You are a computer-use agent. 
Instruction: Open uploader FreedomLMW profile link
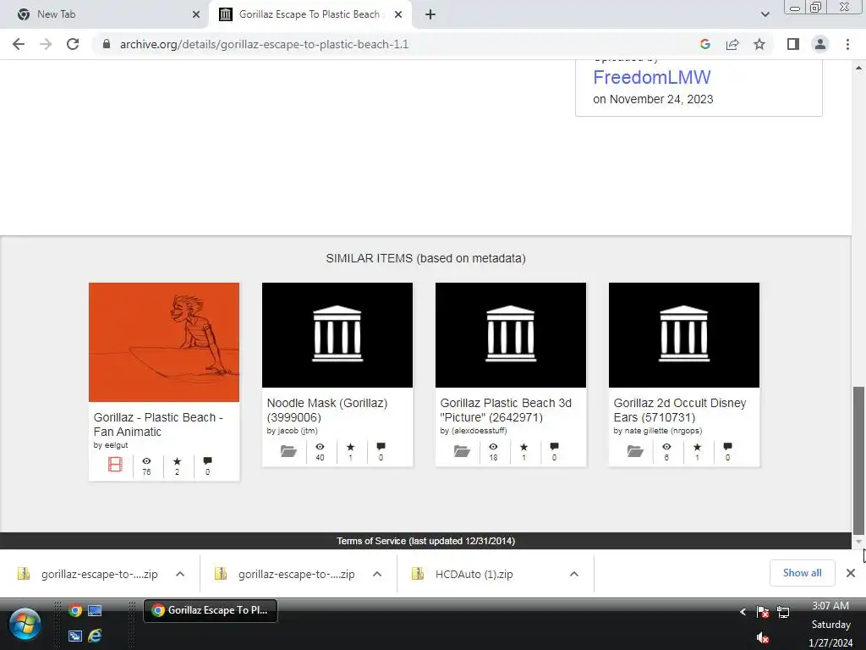coord(652,77)
